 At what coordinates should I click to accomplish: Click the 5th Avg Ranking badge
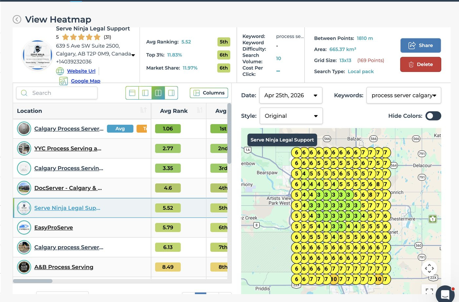tap(224, 42)
